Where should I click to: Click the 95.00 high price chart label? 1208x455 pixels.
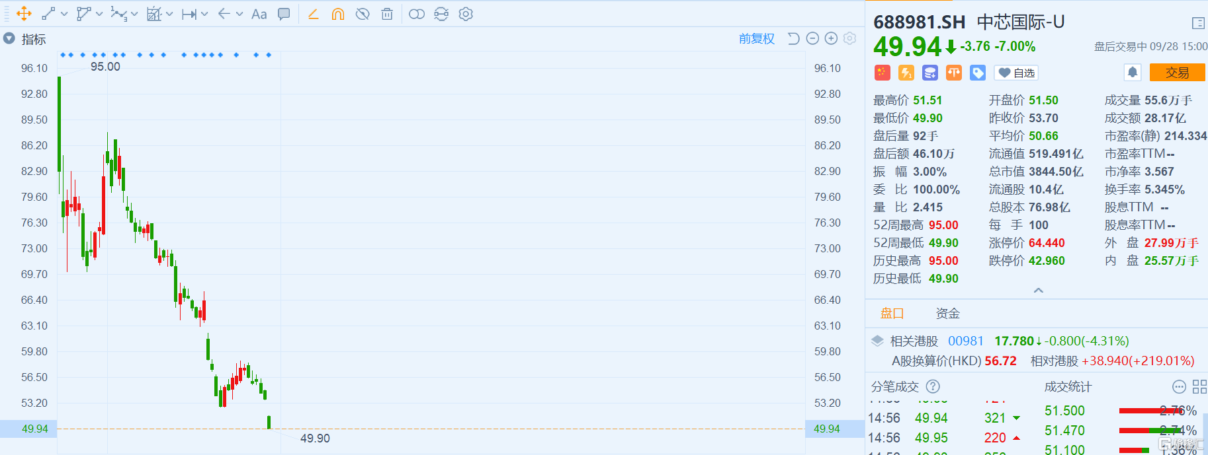pyautogui.click(x=105, y=67)
